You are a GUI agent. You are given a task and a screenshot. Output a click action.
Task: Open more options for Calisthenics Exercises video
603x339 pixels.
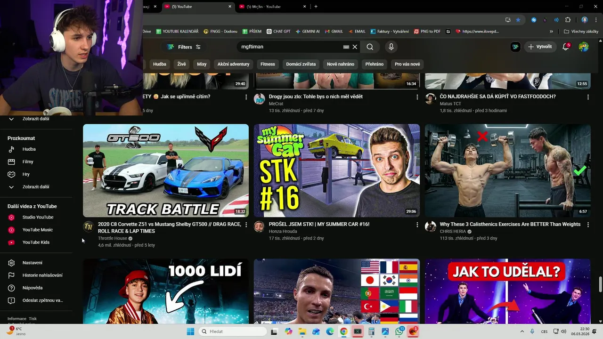coord(588,225)
